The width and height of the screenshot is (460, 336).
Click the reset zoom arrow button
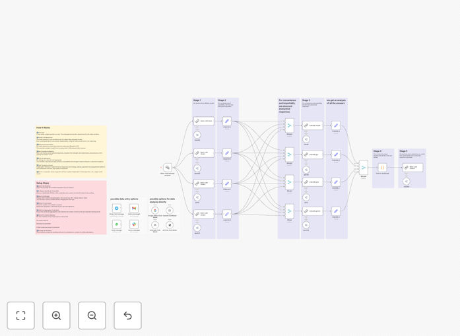(x=127, y=316)
